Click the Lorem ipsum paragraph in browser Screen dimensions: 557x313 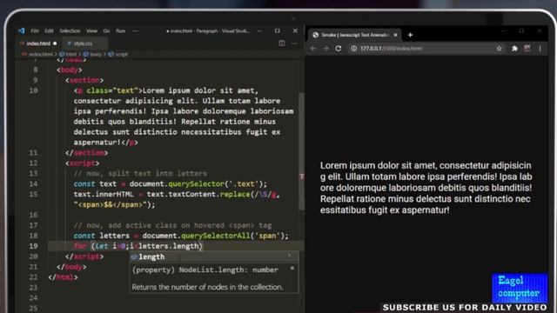tap(426, 188)
